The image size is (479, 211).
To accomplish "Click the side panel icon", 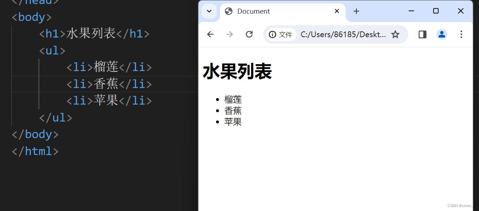I will point(422,34).
